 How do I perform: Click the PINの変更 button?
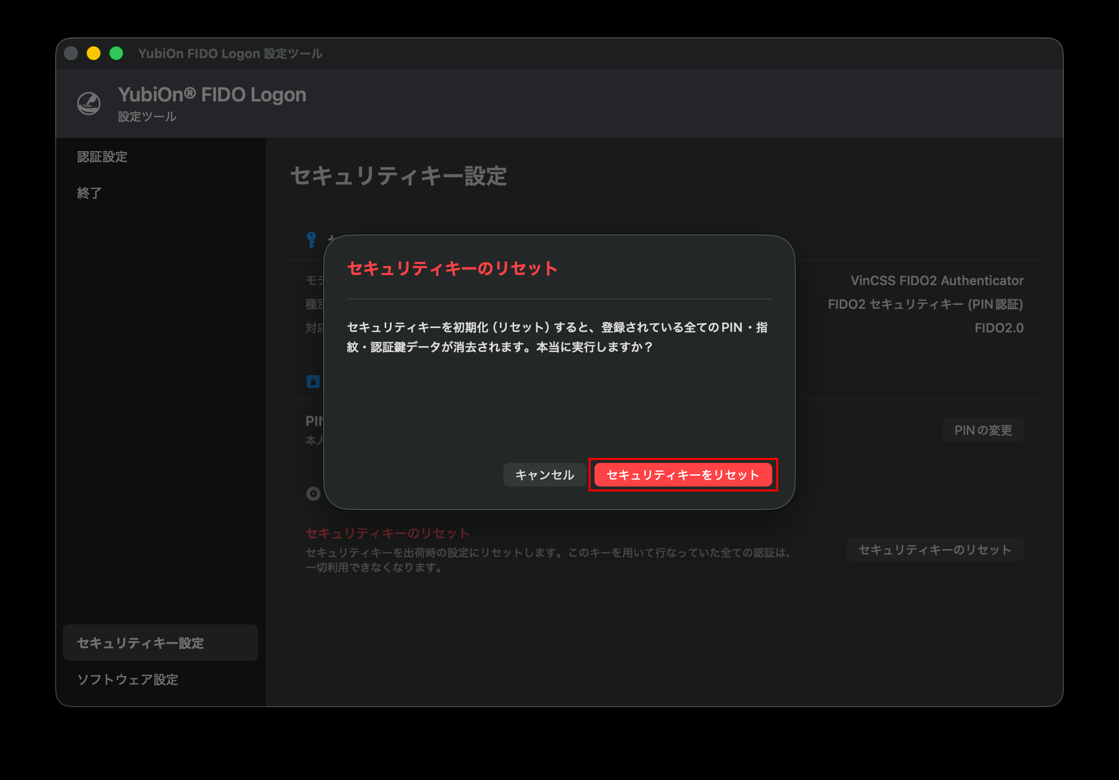[983, 430]
